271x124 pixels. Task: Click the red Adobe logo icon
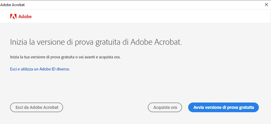point(13,17)
